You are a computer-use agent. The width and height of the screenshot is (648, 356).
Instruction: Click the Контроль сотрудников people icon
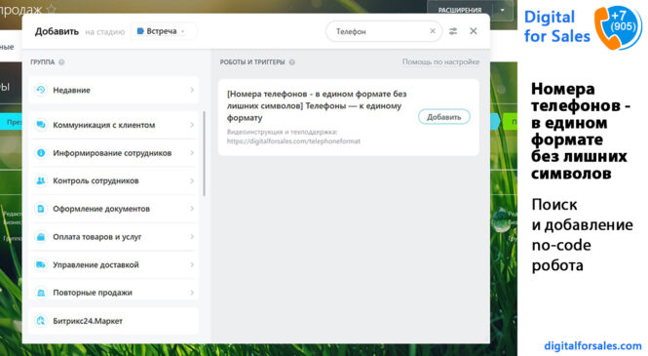pos(41,180)
